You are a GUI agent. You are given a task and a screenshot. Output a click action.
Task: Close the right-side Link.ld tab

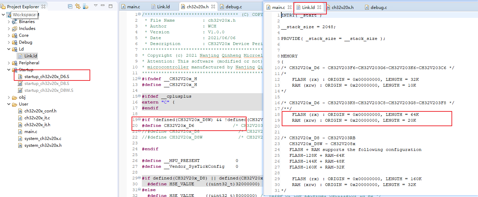(319, 7)
